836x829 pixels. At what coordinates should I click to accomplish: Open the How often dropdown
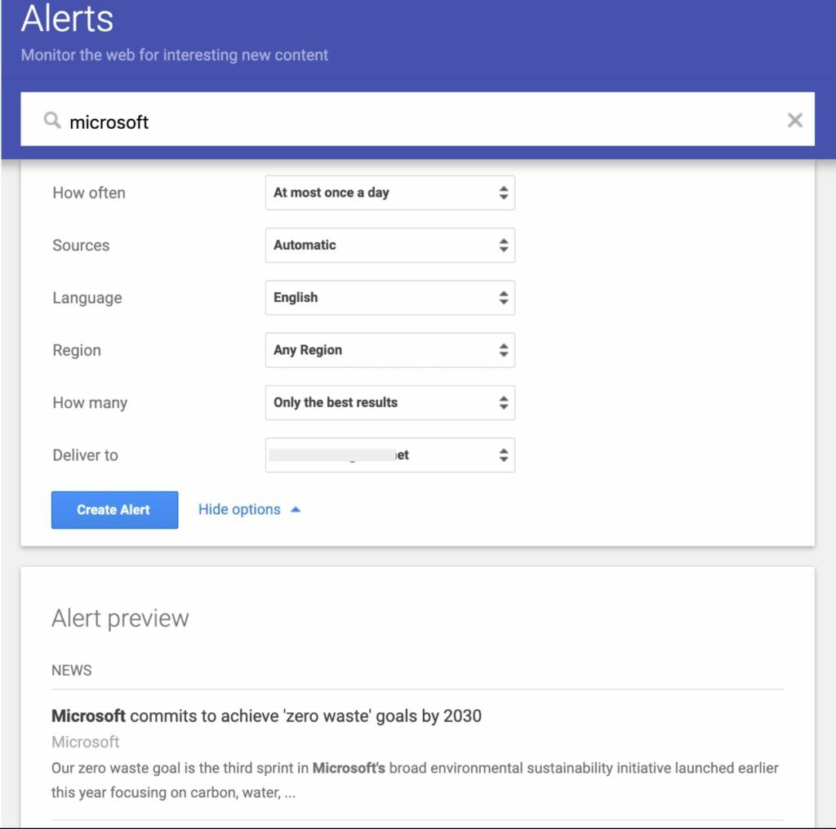(389, 193)
